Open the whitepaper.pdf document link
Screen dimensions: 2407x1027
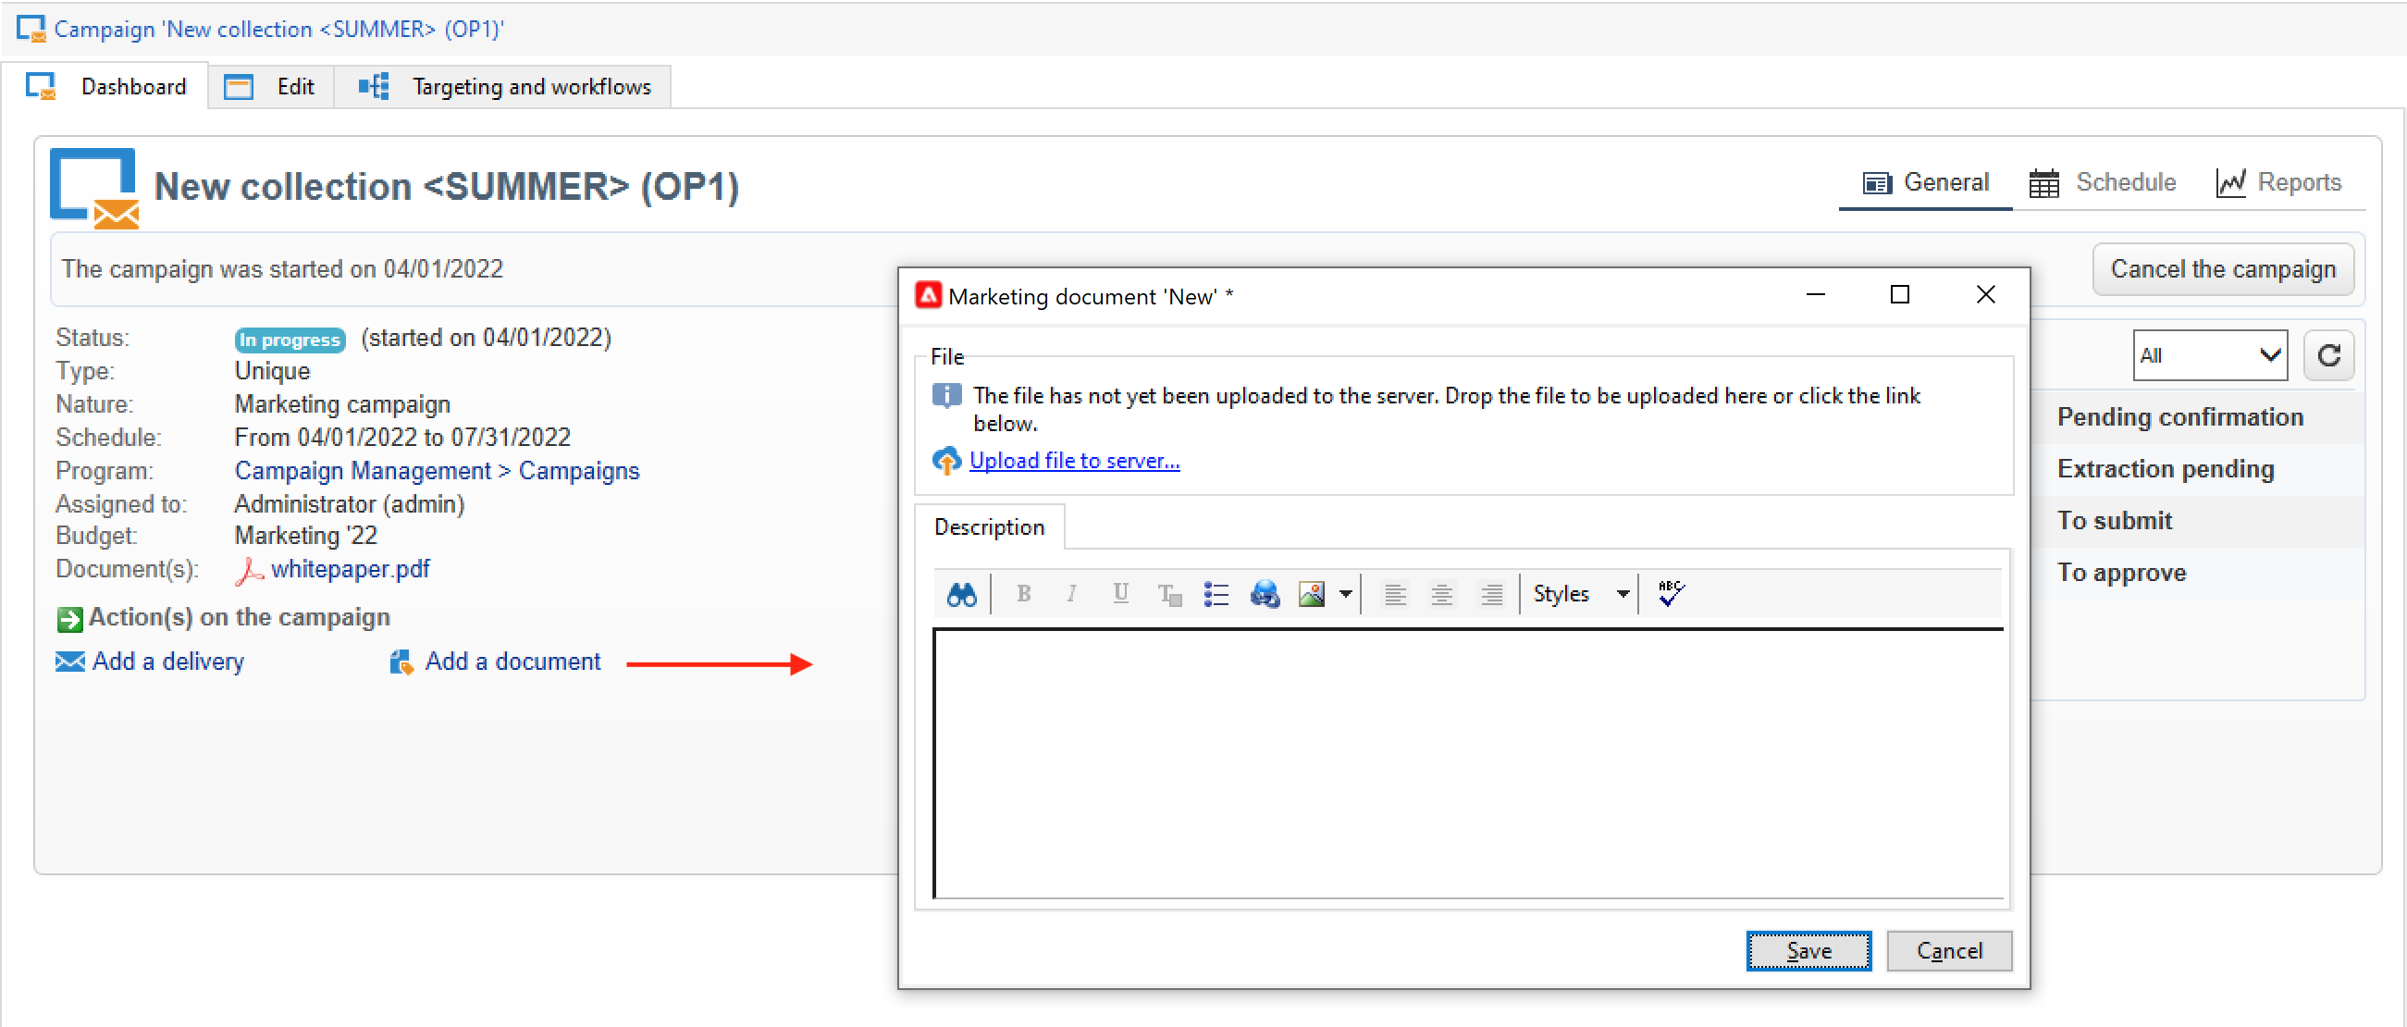(x=350, y=569)
